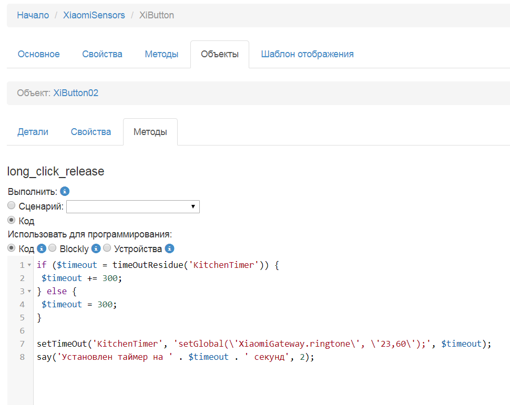
Task: Open the XiButton02 object link
Action: (76, 93)
